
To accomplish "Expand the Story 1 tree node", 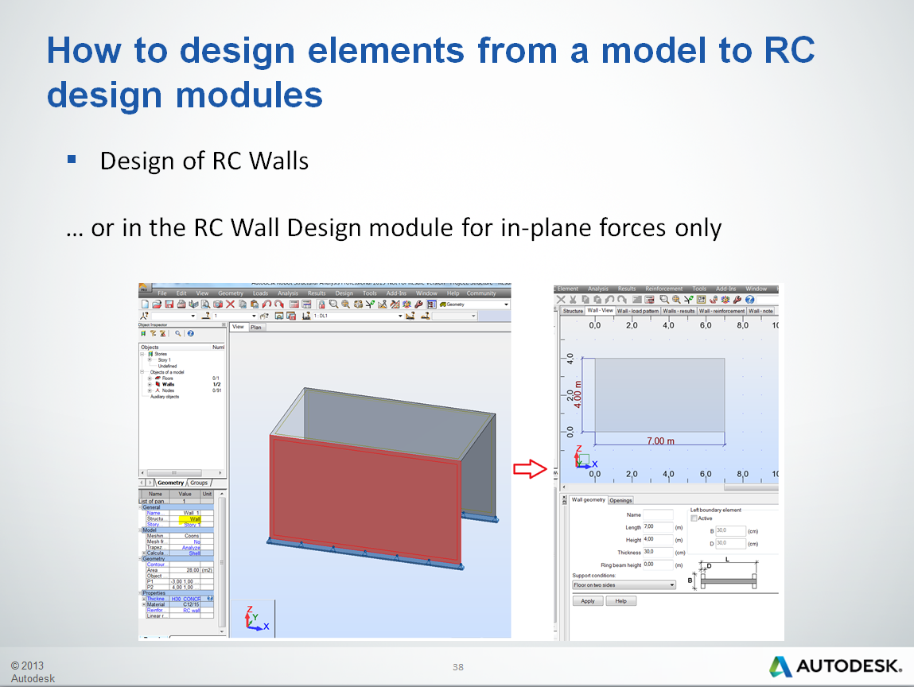I will pyautogui.click(x=150, y=360).
